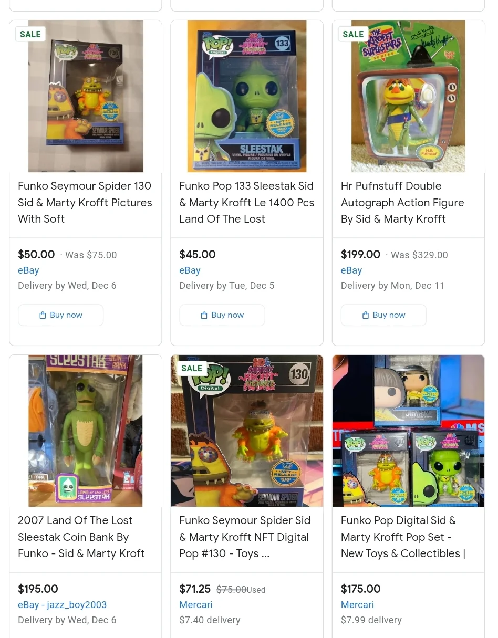Open the Funko Pop 133 Sleestak product image
Image resolution: width=498 pixels, height=638 pixels.
click(247, 97)
